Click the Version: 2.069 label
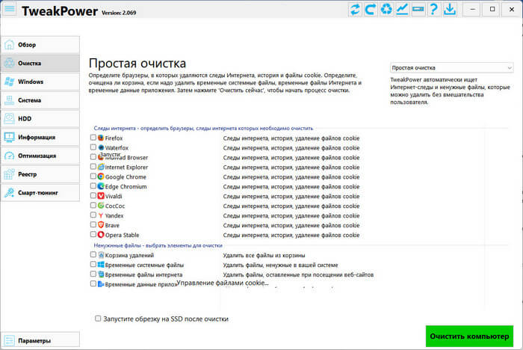This screenshot has height=350, width=523. [119, 13]
